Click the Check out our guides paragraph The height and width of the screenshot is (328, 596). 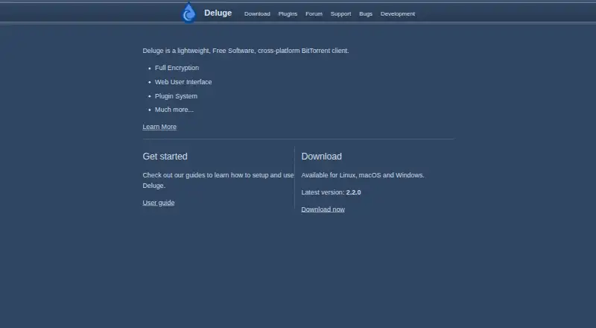click(218, 180)
